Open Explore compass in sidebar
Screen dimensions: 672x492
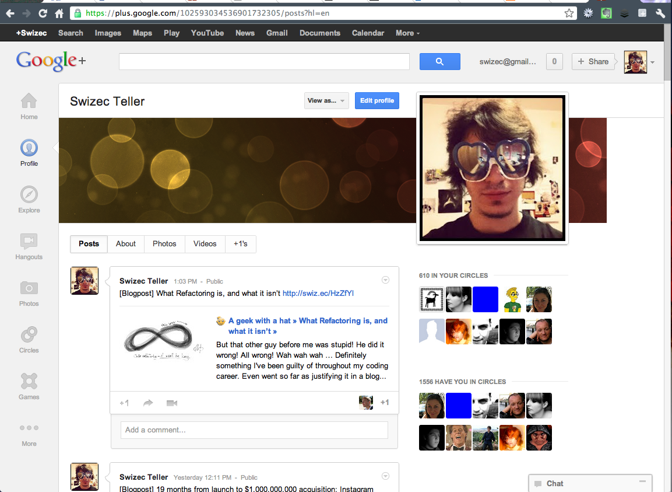point(29,200)
